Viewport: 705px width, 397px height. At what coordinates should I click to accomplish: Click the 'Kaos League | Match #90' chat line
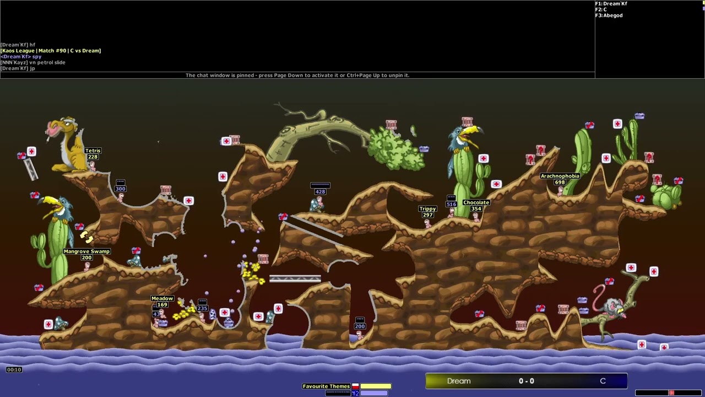(x=51, y=51)
